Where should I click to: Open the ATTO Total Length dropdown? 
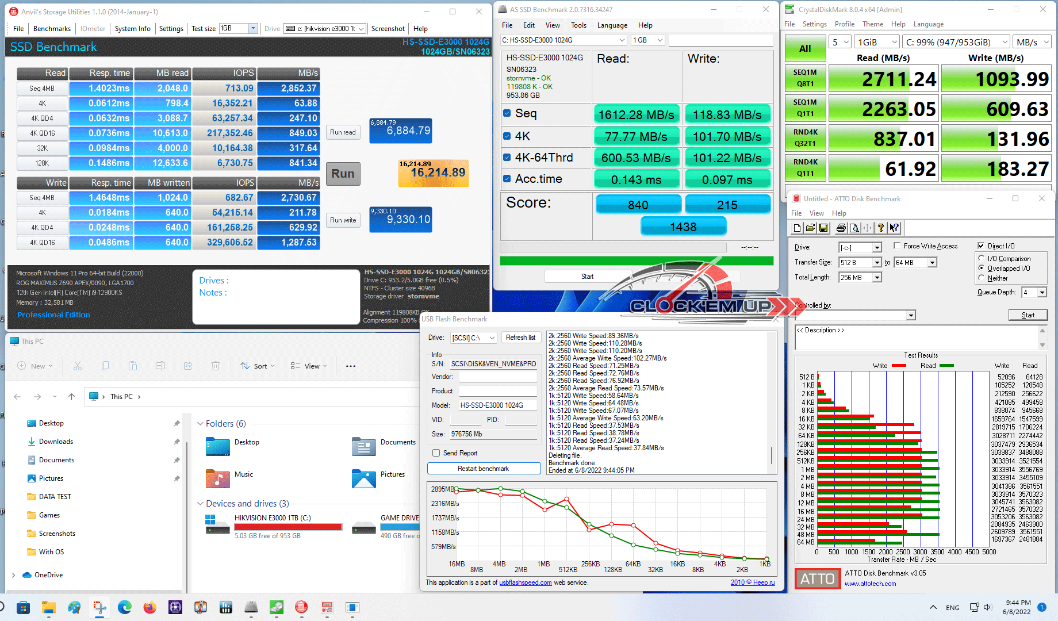pos(877,278)
